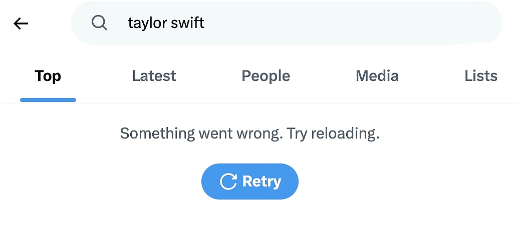View the Lists tab
519x228 pixels.
pos(480,76)
